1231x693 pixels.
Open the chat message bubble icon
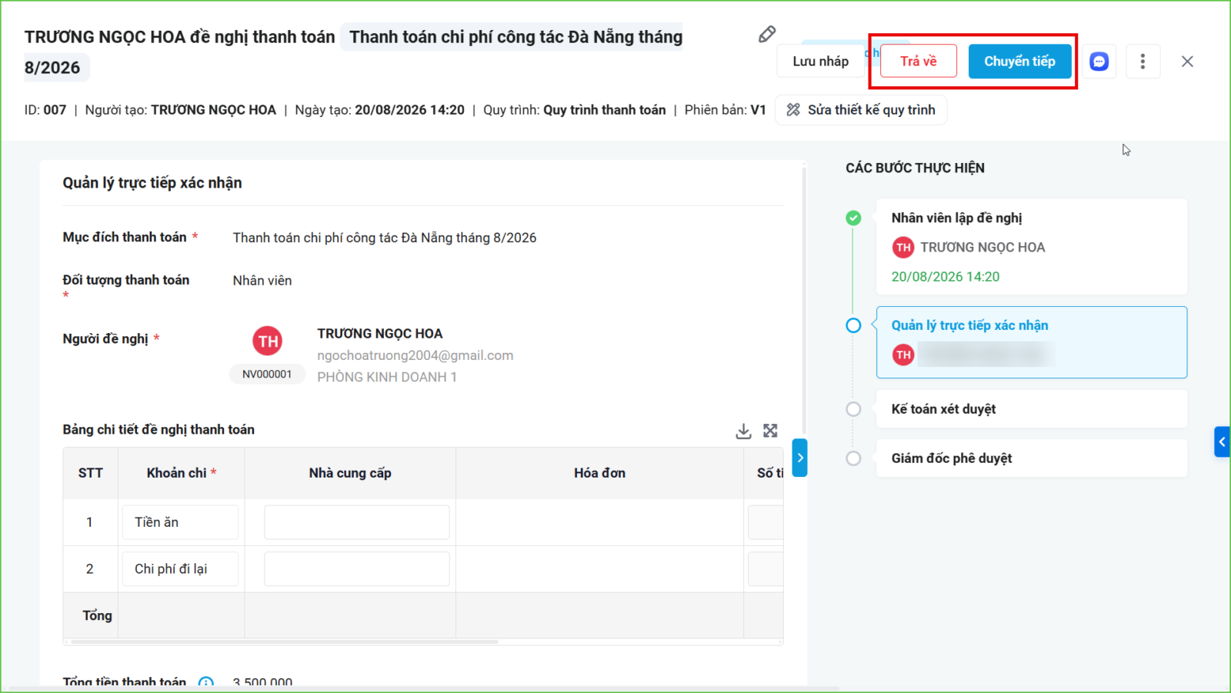[x=1099, y=62]
